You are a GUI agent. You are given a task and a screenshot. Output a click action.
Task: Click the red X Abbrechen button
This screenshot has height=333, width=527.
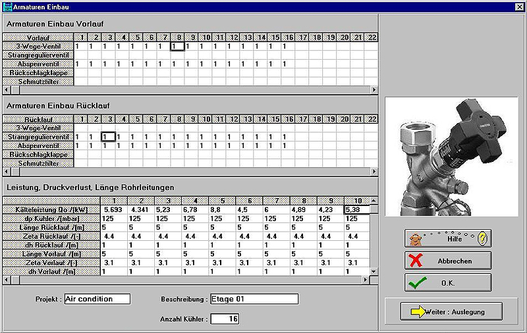(x=447, y=261)
